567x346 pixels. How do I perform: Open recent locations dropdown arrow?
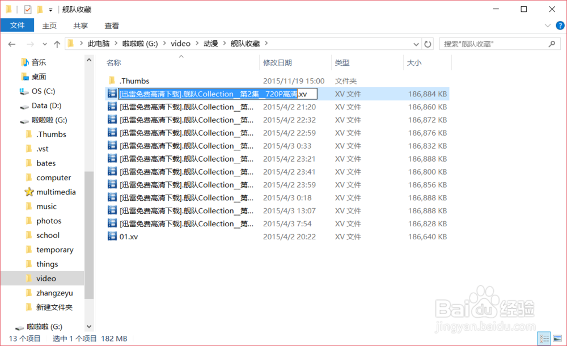pos(44,44)
